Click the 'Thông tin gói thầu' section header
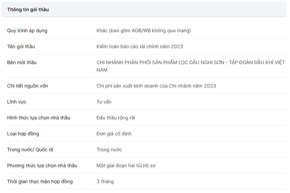Image resolution: width=290 pixels, height=193 pixels. [x=28, y=9]
